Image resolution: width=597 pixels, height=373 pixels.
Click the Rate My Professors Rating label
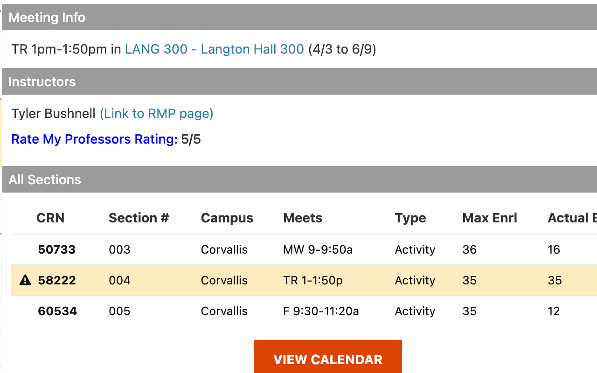95,139
